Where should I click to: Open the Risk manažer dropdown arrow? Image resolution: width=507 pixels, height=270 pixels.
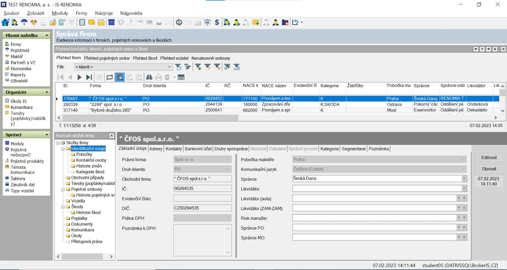point(458,218)
